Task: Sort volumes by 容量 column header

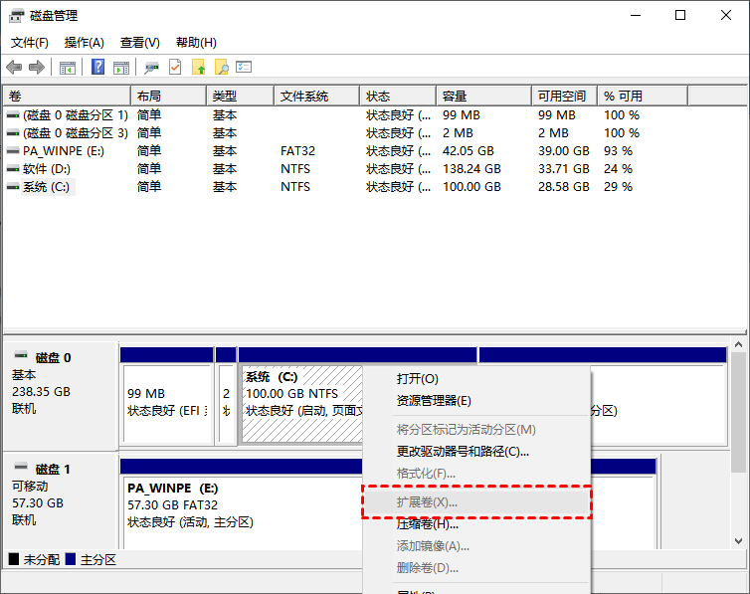Action: [x=456, y=97]
